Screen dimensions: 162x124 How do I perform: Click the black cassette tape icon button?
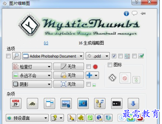[x=117, y=103]
